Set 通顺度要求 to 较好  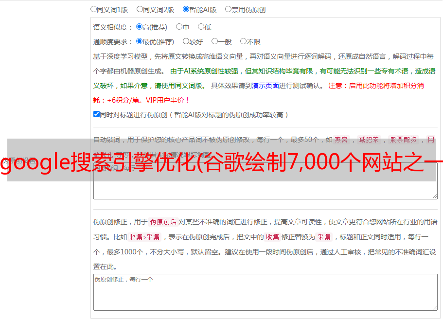(186, 41)
